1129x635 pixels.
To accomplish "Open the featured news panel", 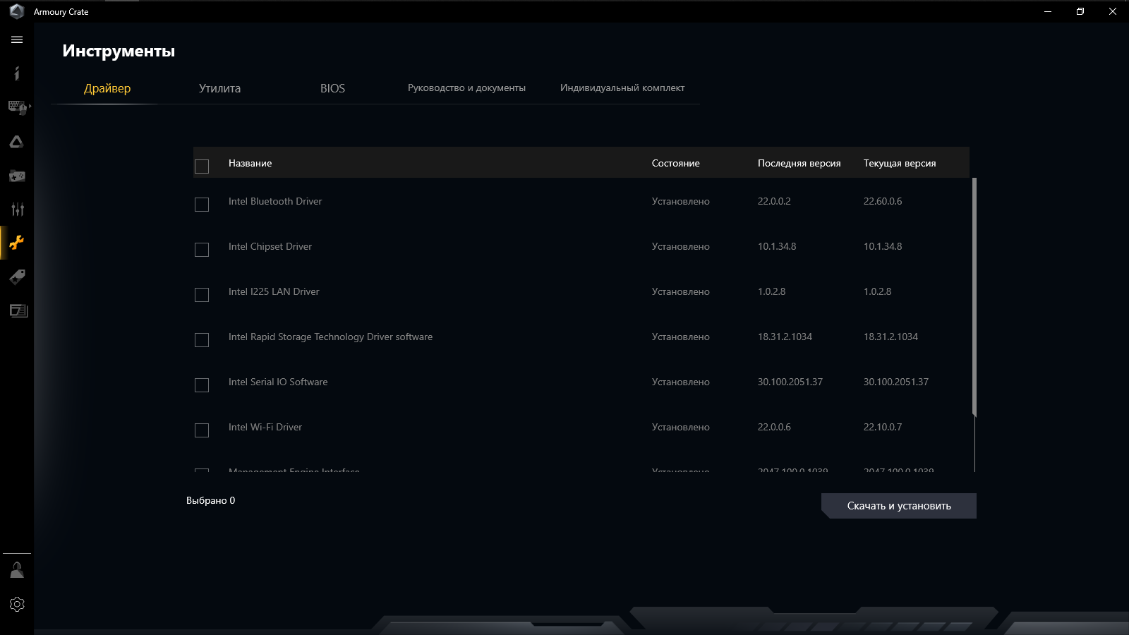I will (16, 310).
